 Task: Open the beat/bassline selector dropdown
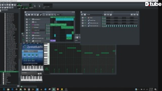coord(95,15)
